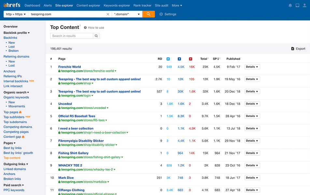Open Referring domains in sidebar
This screenshot has height=195, width=310.
tap(16, 57)
